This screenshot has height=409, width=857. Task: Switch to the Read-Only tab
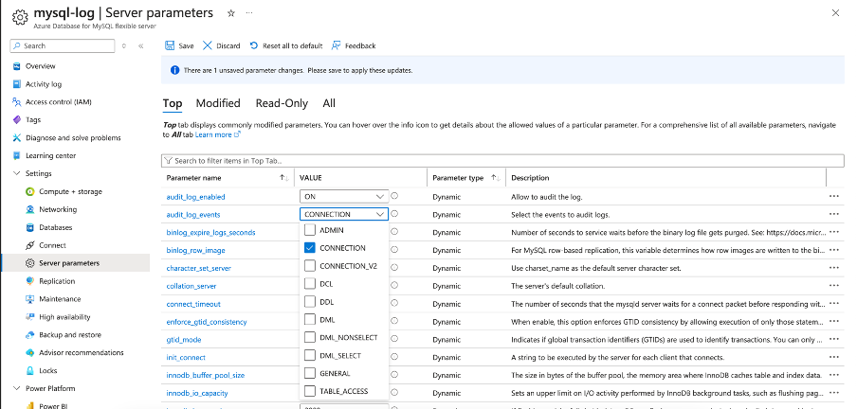tap(282, 103)
